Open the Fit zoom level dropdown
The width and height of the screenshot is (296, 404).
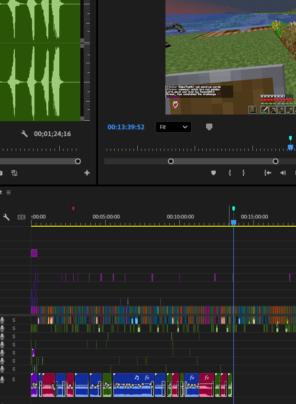[174, 127]
